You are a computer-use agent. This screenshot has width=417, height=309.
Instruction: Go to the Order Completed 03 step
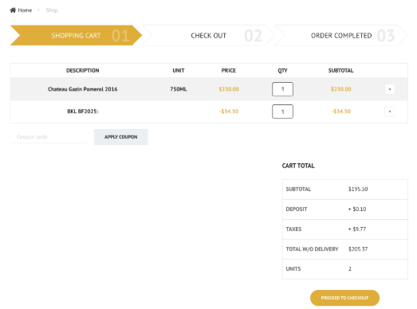(341, 35)
